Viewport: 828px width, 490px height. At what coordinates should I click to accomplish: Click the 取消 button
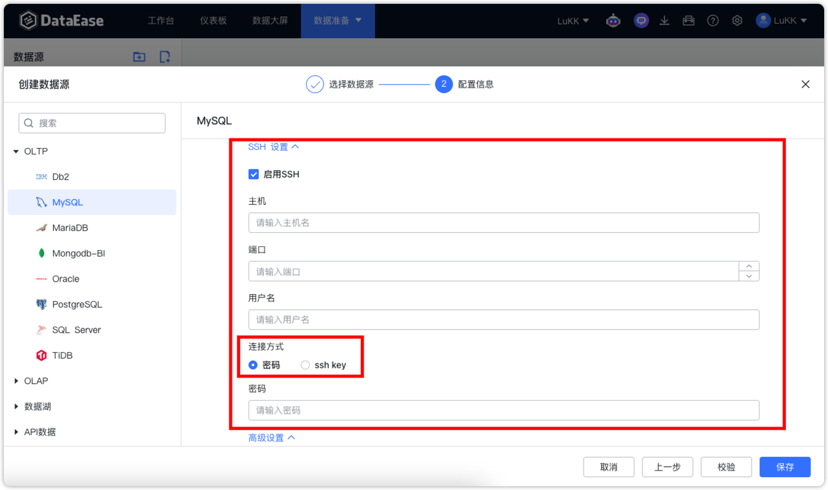609,467
